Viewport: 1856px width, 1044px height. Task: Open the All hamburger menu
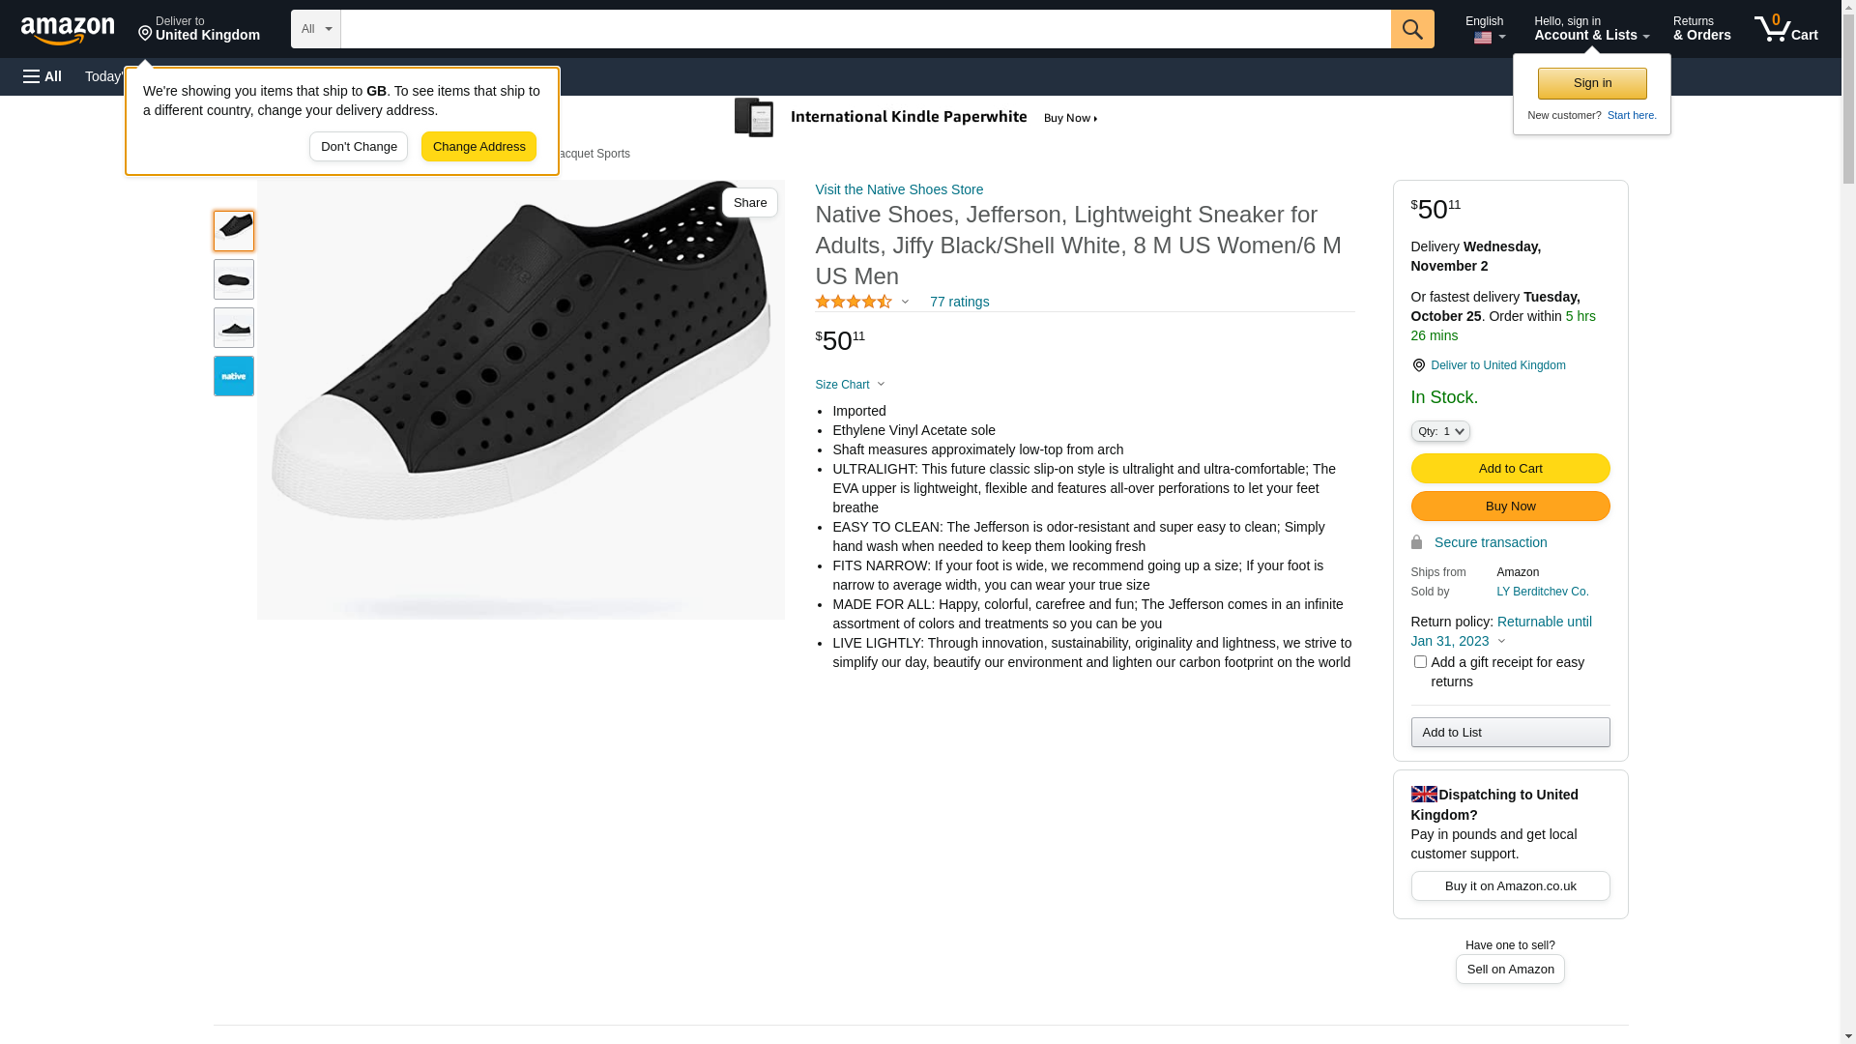[43, 76]
